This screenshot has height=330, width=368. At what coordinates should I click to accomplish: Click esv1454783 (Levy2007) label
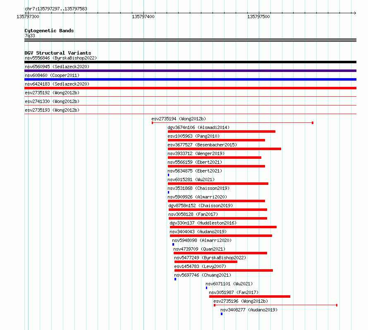click(x=200, y=266)
